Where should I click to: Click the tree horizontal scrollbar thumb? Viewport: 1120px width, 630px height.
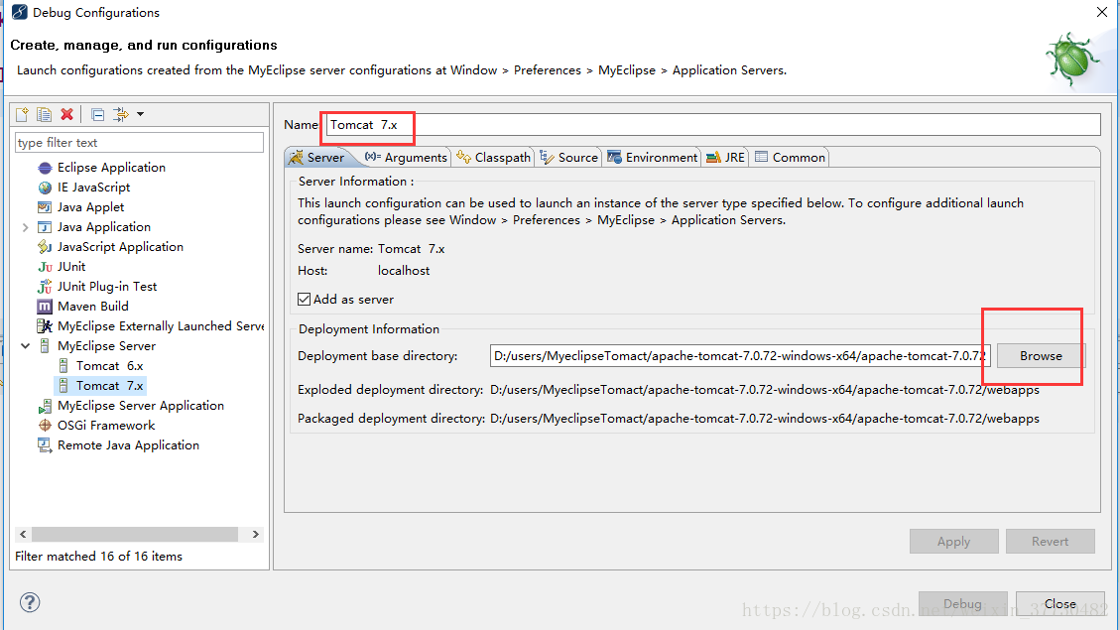(135, 535)
